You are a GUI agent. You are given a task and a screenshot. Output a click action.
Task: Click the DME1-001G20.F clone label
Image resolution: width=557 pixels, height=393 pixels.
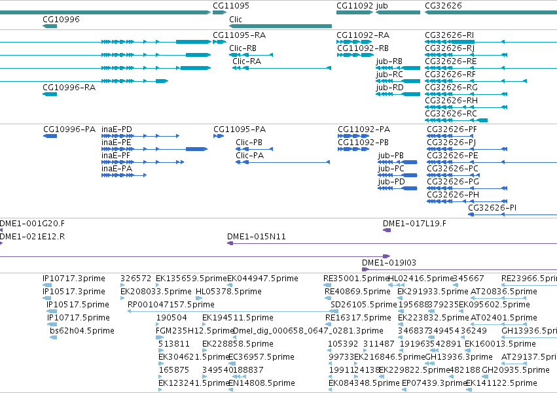(32, 224)
